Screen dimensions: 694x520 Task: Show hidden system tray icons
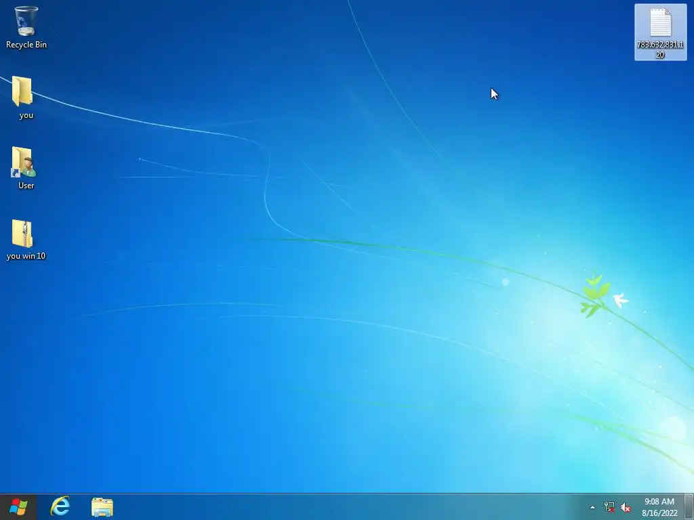point(592,507)
